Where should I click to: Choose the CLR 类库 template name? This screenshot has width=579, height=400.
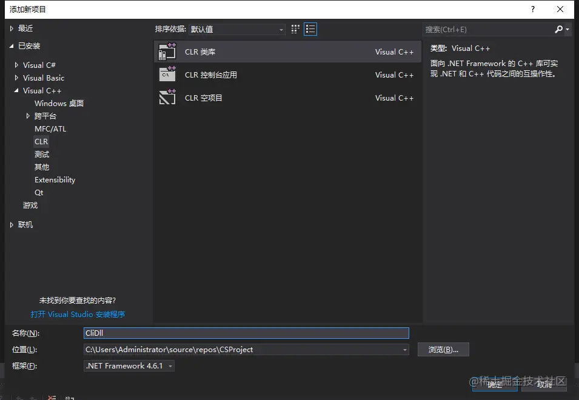[199, 52]
